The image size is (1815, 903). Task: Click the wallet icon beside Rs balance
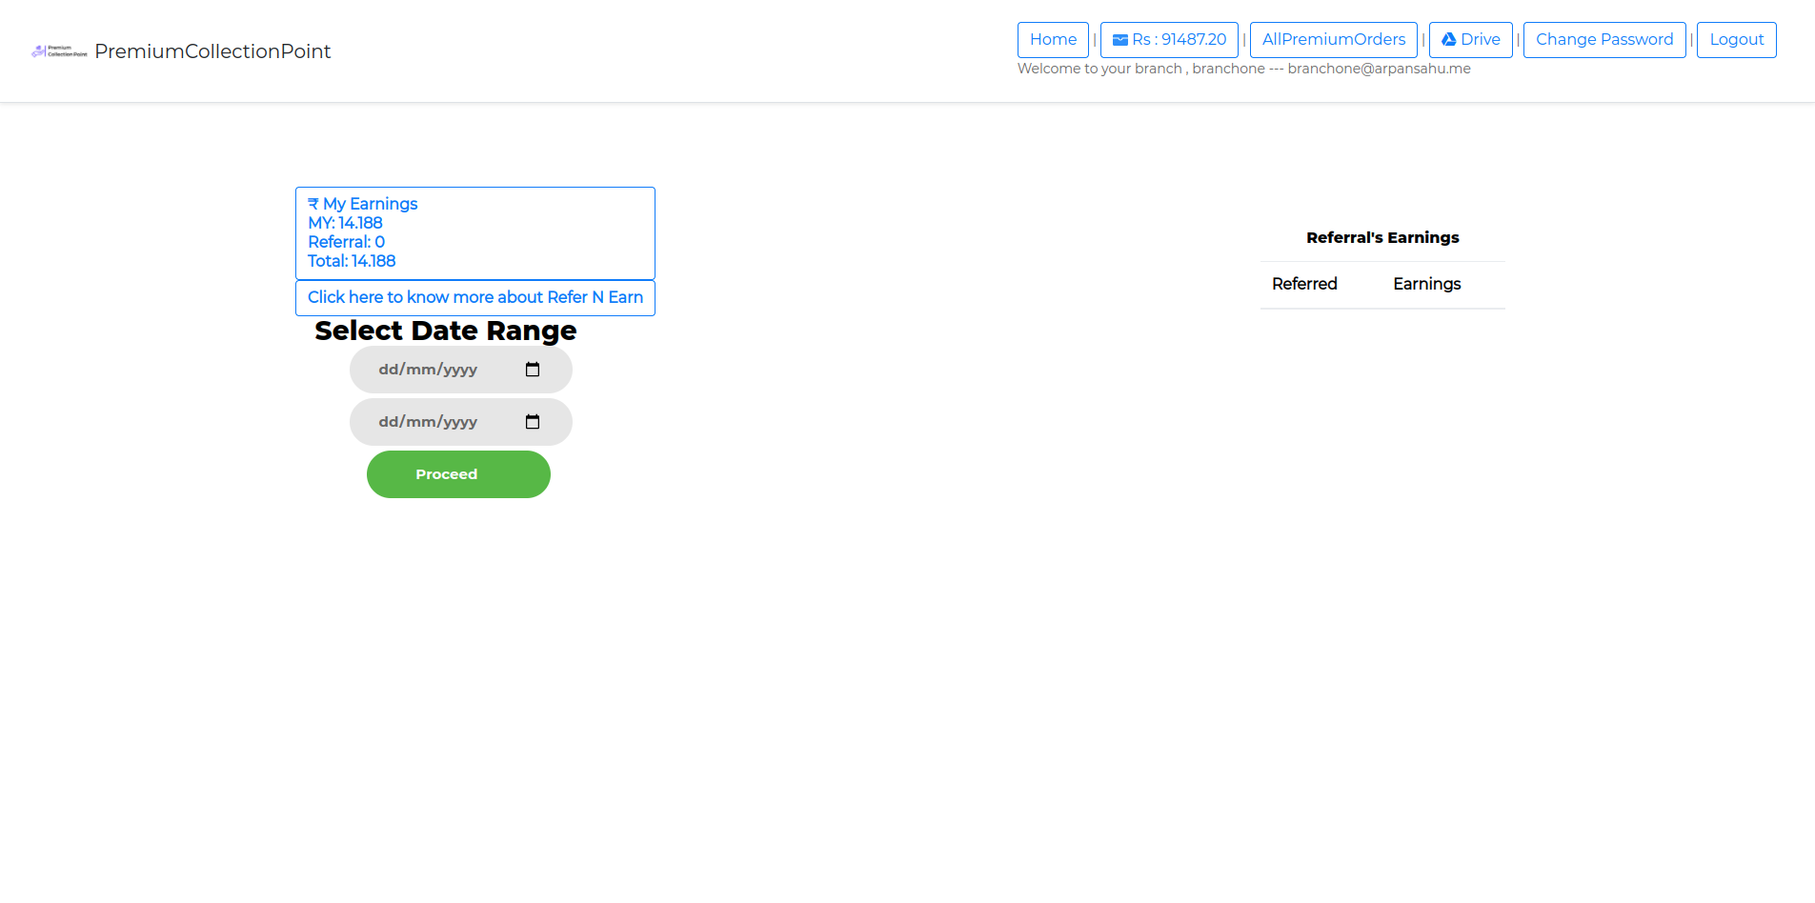pos(1120,40)
